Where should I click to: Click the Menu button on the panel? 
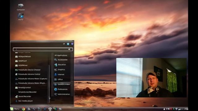(15, 109)
